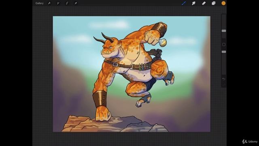Tap the undo arrow in sidebar
259x146 pixels.
224,79
